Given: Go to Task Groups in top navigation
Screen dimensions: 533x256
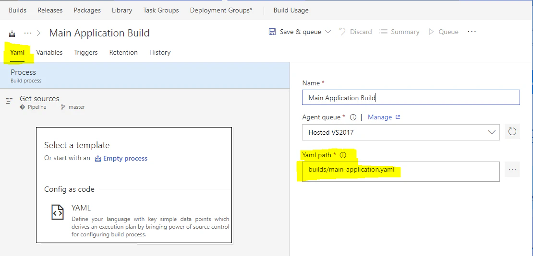Looking at the screenshot, I should click(x=161, y=10).
